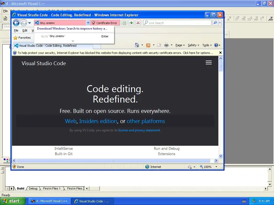
Task: Open the other platforms link
Action: (146, 121)
